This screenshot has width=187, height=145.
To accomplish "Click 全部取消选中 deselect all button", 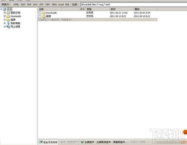I will pyautogui.click(x=104, y=142).
